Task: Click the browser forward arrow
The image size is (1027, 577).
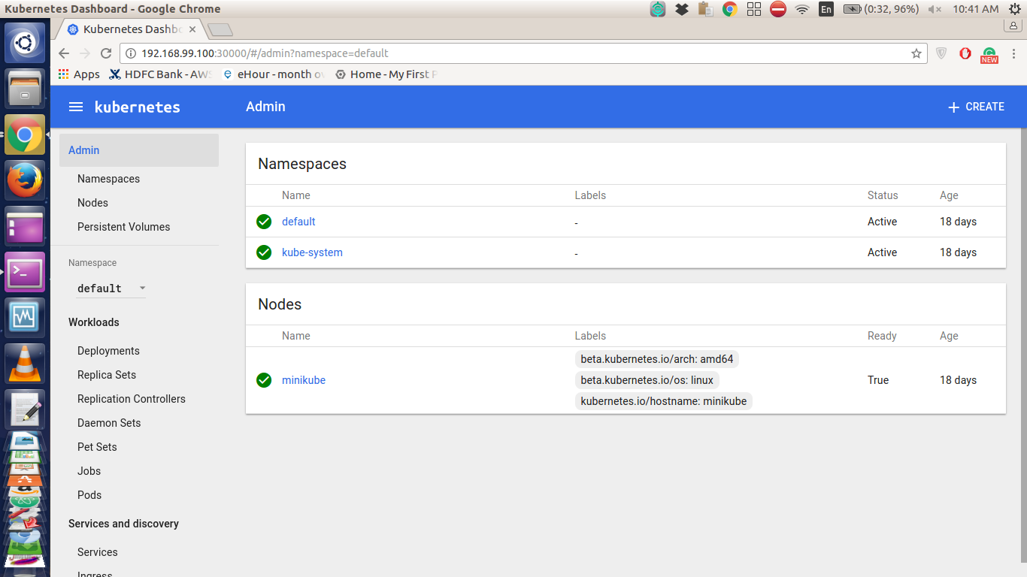Action: click(x=85, y=53)
